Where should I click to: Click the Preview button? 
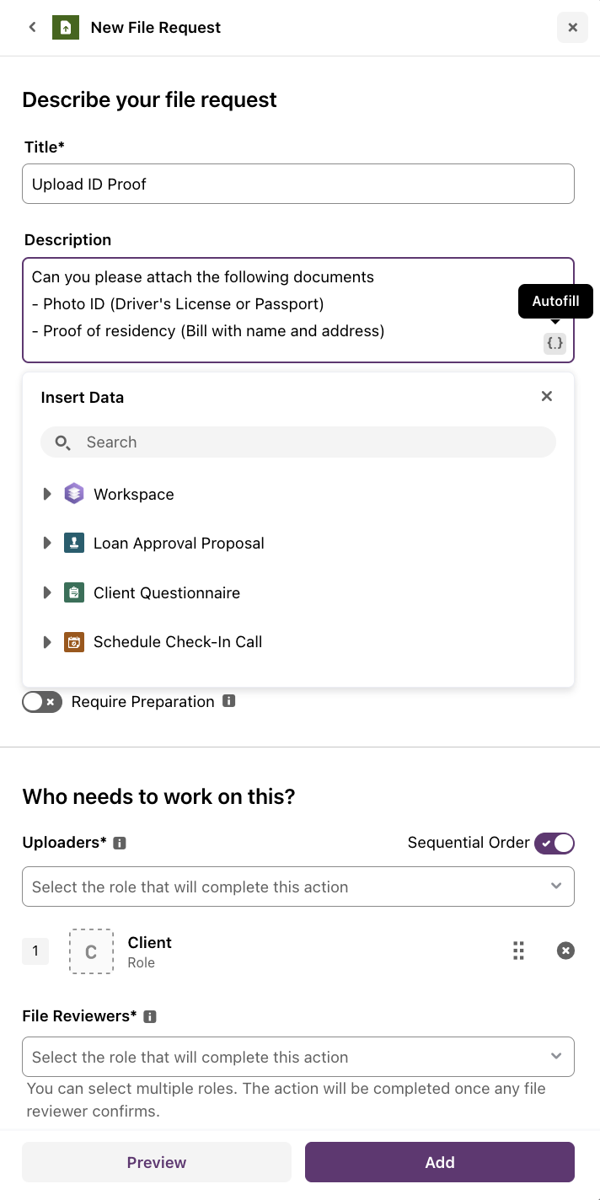pyautogui.click(x=157, y=1162)
